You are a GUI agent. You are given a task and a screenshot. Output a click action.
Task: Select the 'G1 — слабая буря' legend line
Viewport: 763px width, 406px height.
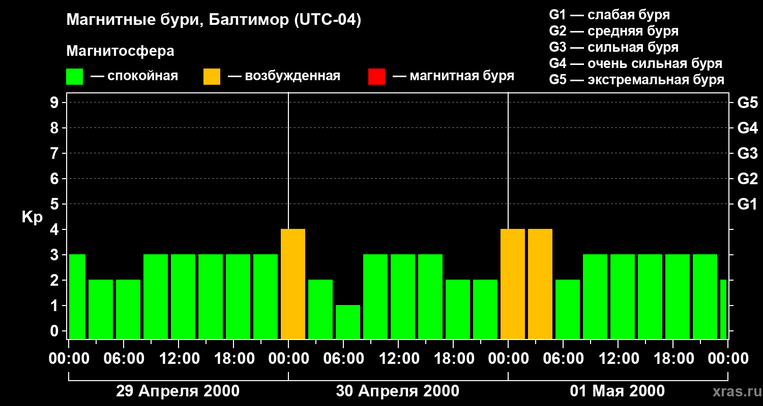pos(609,15)
